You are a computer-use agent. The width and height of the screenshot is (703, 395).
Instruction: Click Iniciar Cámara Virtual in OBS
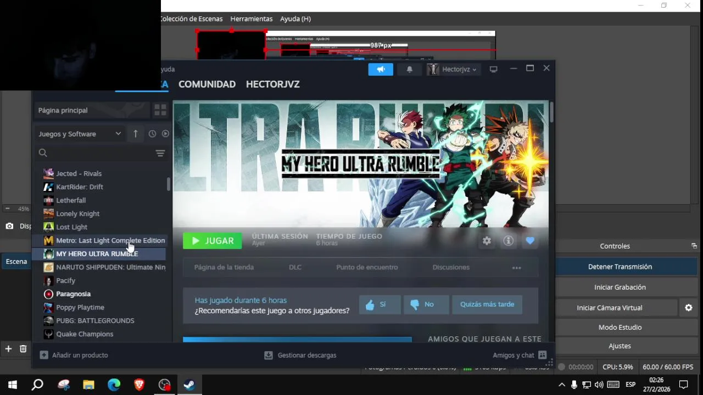(x=610, y=308)
